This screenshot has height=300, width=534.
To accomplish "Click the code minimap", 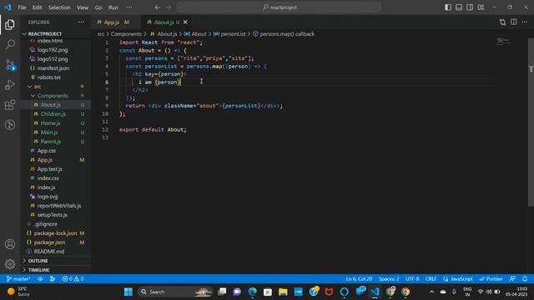I will (x=503, y=42).
